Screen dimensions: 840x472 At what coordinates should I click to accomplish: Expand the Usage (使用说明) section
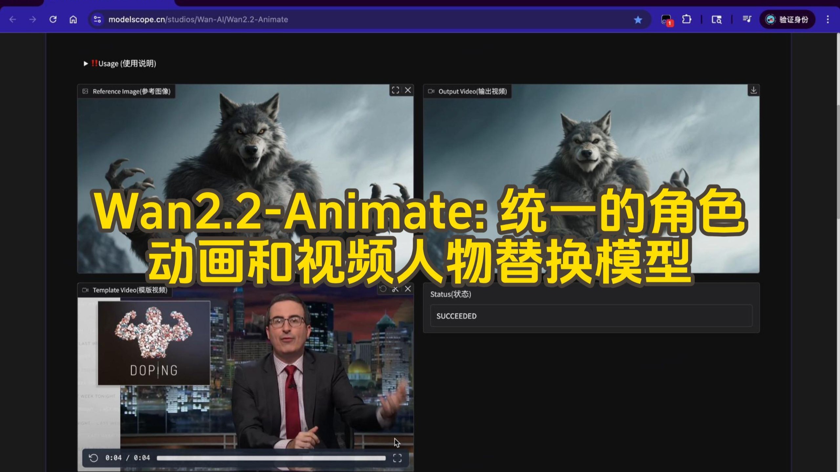point(86,64)
